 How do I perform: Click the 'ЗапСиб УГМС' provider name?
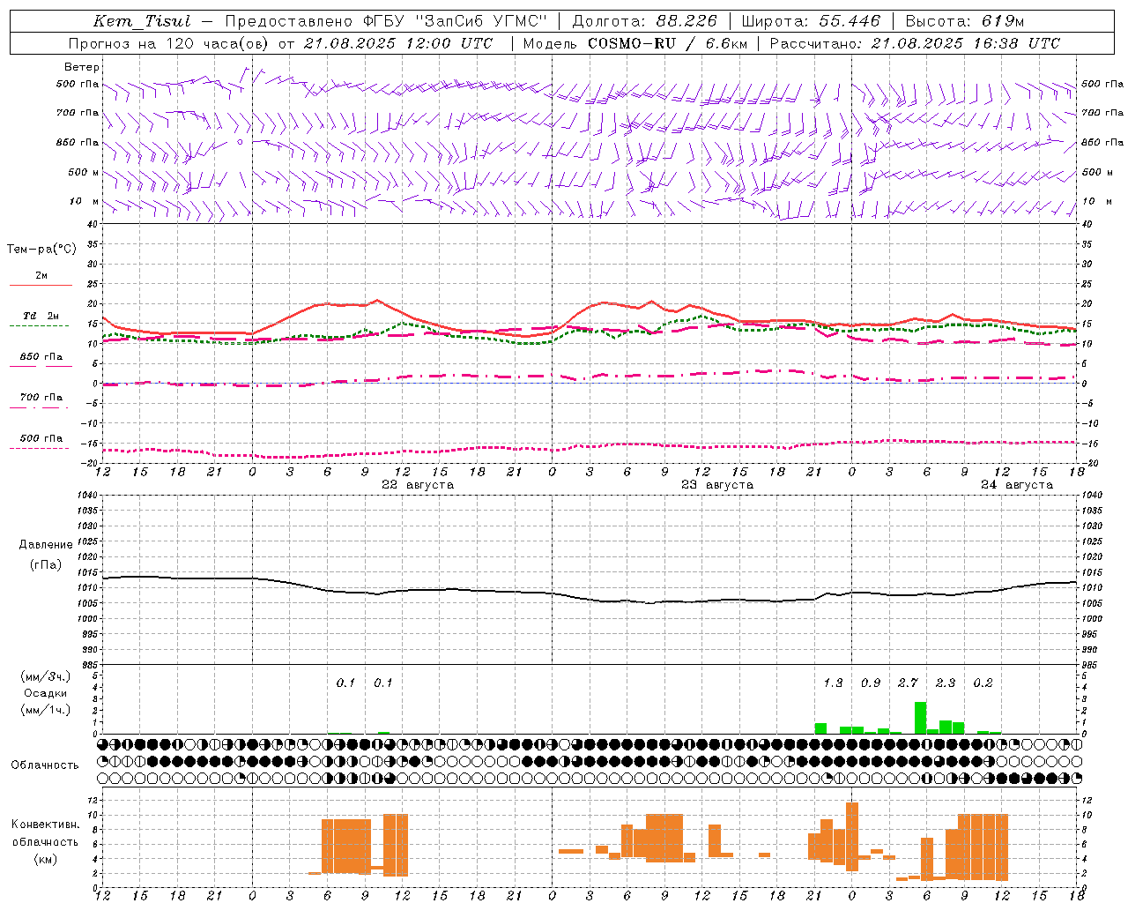click(x=480, y=21)
